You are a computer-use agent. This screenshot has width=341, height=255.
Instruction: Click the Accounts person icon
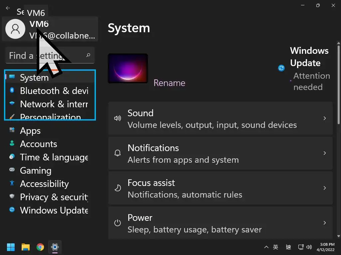[12, 143]
